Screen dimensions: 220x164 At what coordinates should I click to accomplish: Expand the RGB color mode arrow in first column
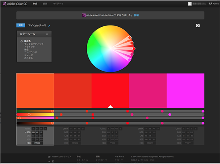25,132
